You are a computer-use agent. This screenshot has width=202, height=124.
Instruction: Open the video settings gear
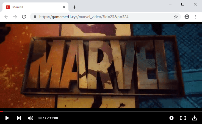(171, 118)
